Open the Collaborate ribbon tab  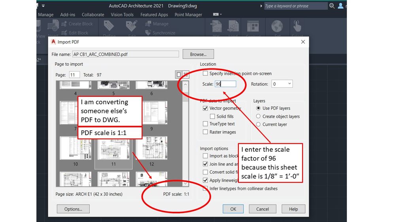[x=93, y=15]
